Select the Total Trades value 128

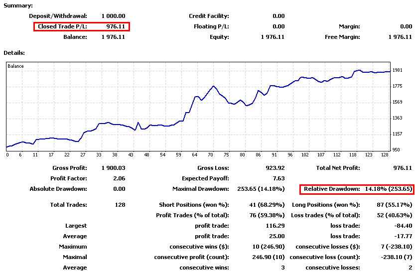click(x=120, y=205)
